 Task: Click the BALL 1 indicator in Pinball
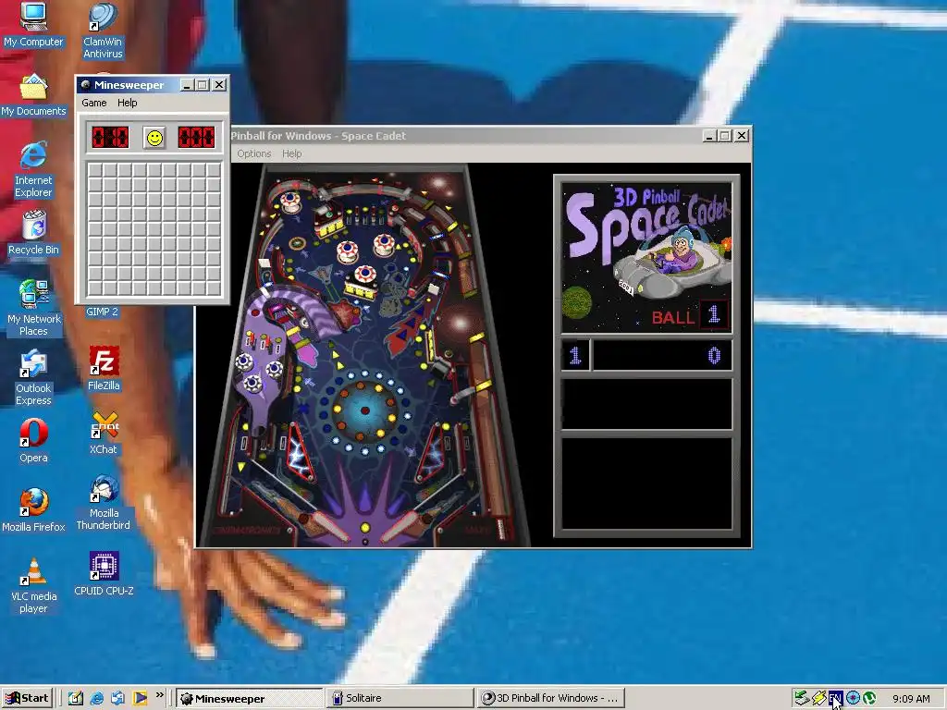pyautogui.click(x=690, y=315)
